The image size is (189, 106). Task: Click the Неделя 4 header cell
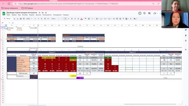tap(52, 52)
